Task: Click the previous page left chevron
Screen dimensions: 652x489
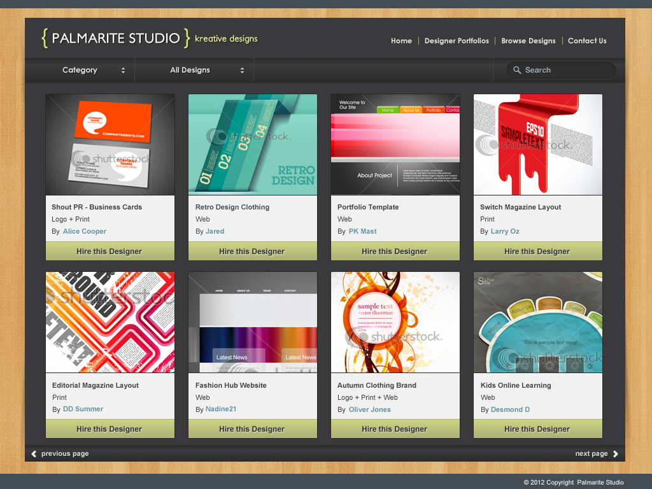Action: pos(34,453)
